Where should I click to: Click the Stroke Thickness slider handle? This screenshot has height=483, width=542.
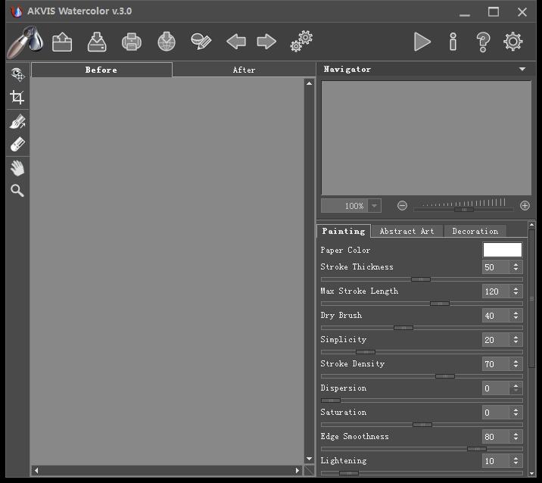tap(421, 279)
